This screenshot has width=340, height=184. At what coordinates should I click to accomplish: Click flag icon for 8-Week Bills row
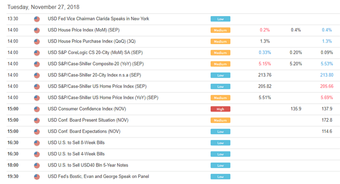pos(37,143)
